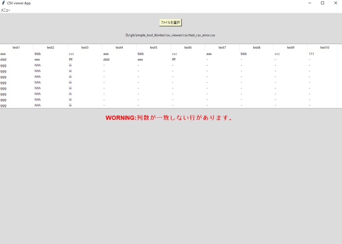Select the test9 column header
Image resolution: width=342 pixels, height=244 pixels.
coord(290,47)
